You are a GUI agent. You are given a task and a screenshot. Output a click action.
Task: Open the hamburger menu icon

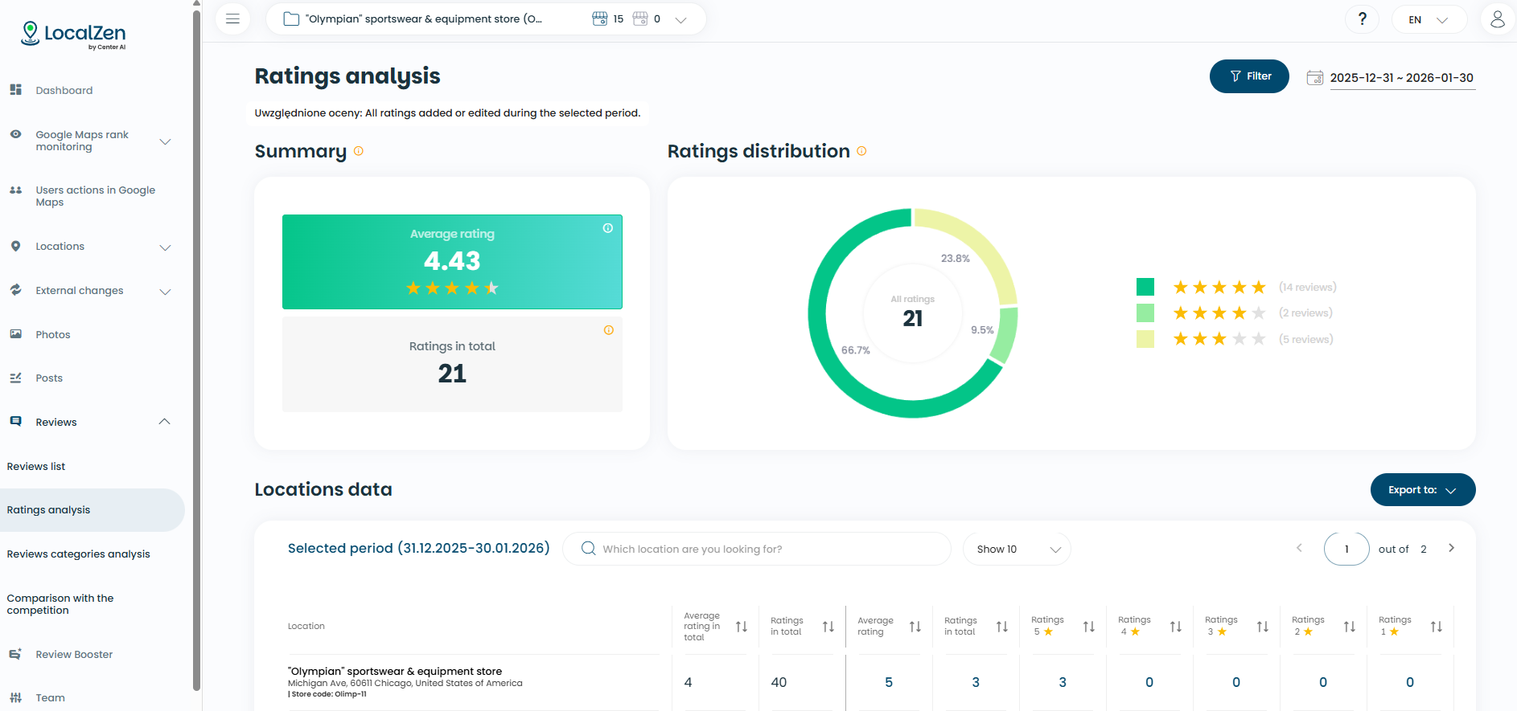(232, 19)
